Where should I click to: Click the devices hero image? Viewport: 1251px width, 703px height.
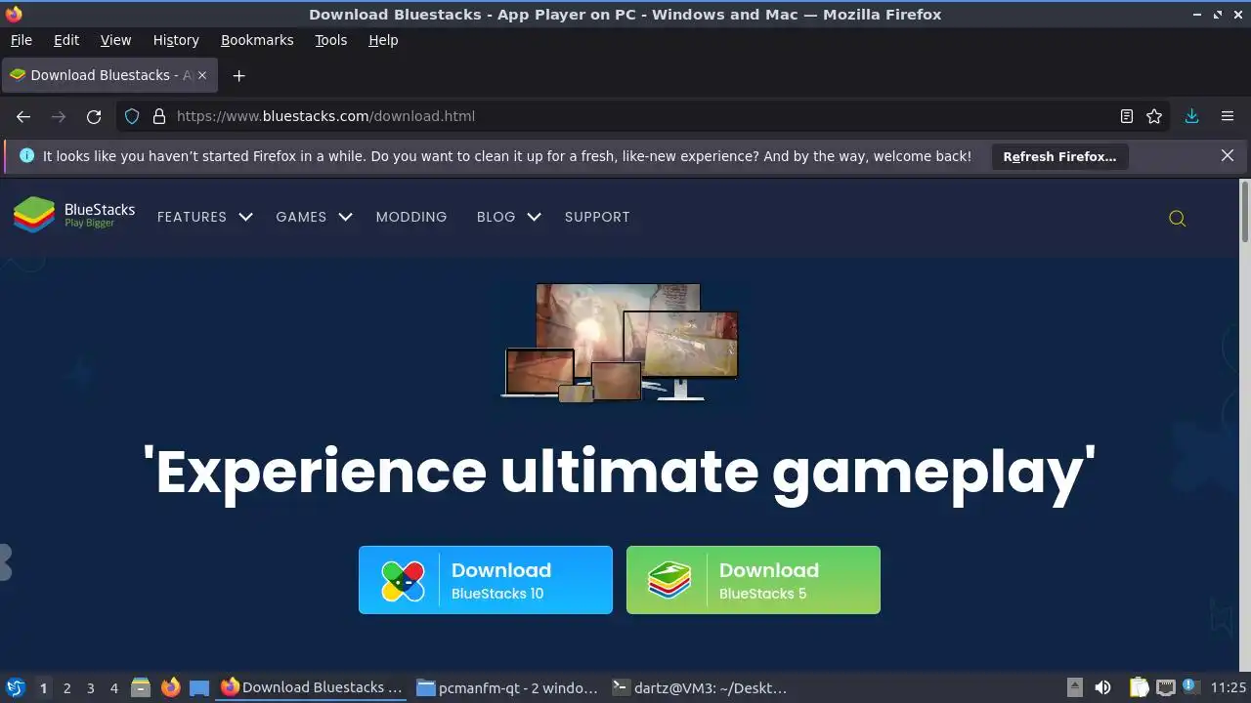pyautogui.click(x=620, y=342)
